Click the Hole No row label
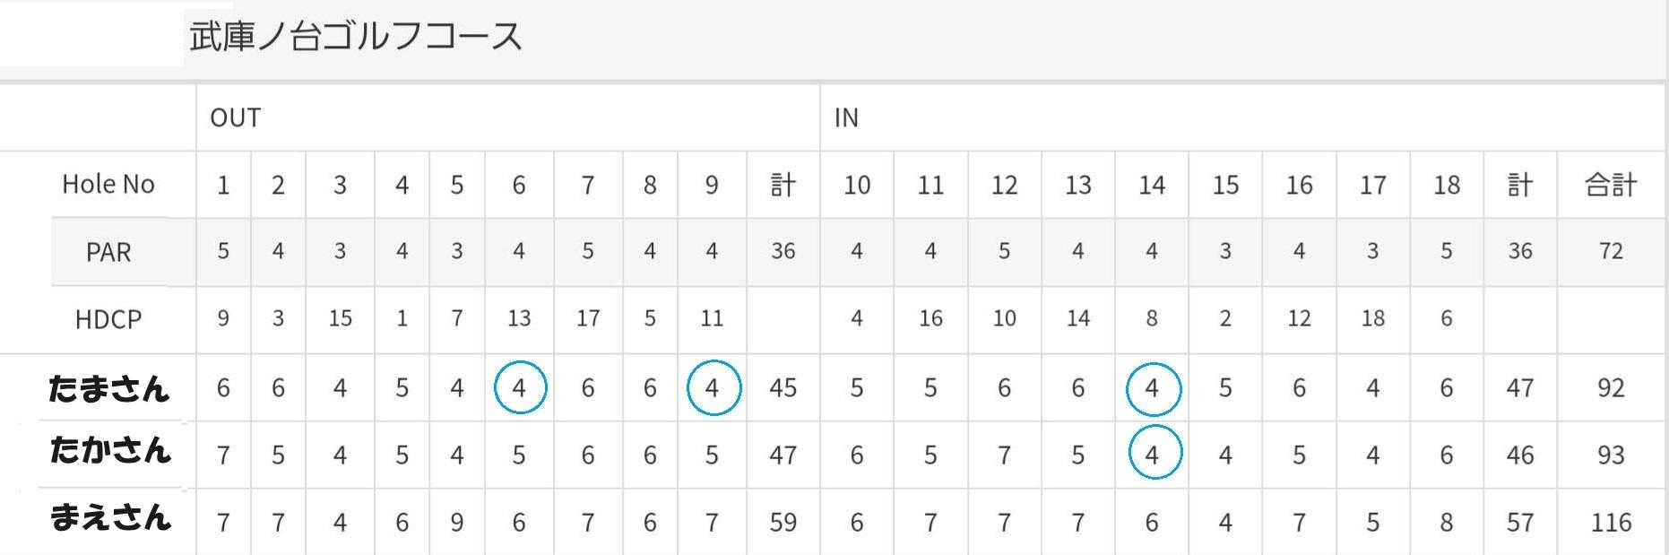The width and height of the screenshot is (1669, 555). click(x=108, y=184)
